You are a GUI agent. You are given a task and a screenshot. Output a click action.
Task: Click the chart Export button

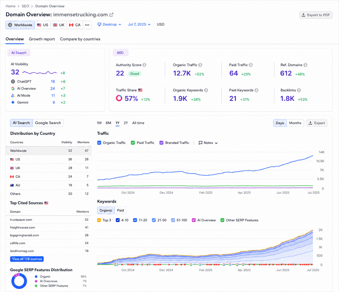click(x=317, y=123)
